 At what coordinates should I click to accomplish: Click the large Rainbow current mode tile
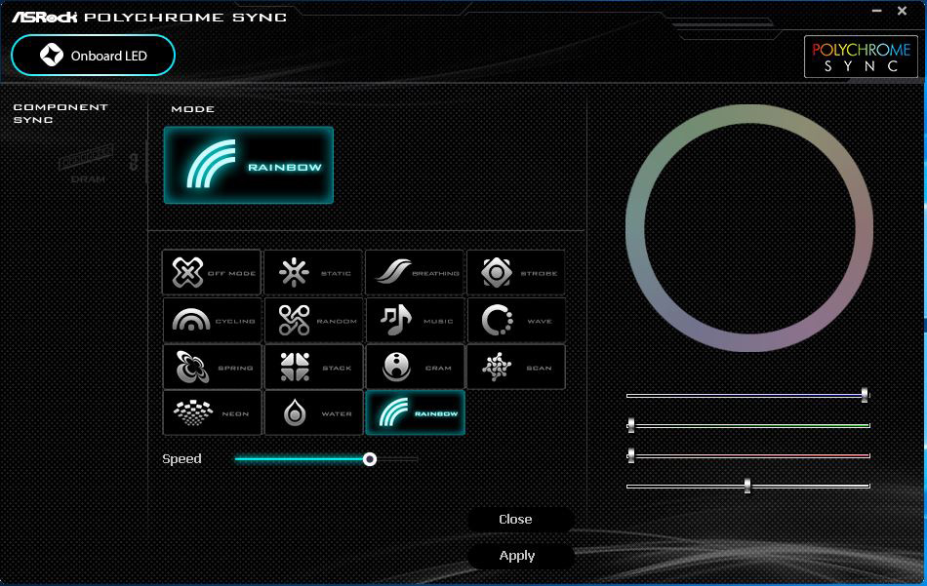coord(248,165)
